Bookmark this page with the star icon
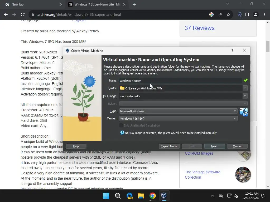The height and width of the screenshot is (202, 270). (x=228, y=15)
